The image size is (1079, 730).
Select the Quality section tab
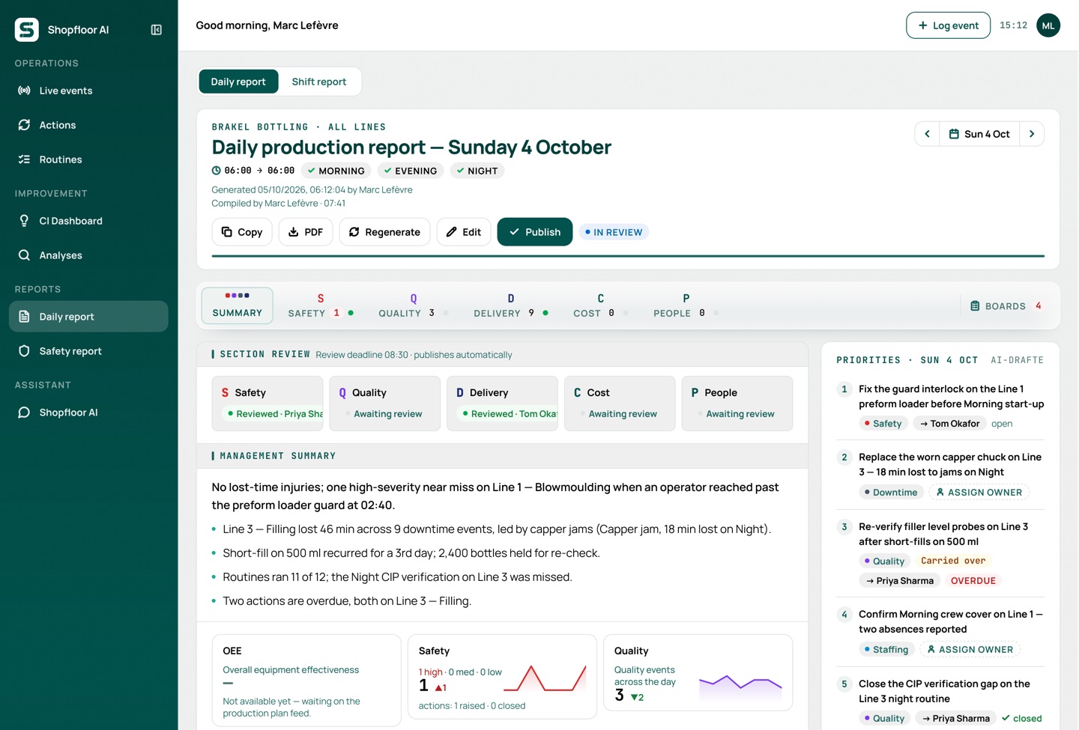(x=414, y=305)
